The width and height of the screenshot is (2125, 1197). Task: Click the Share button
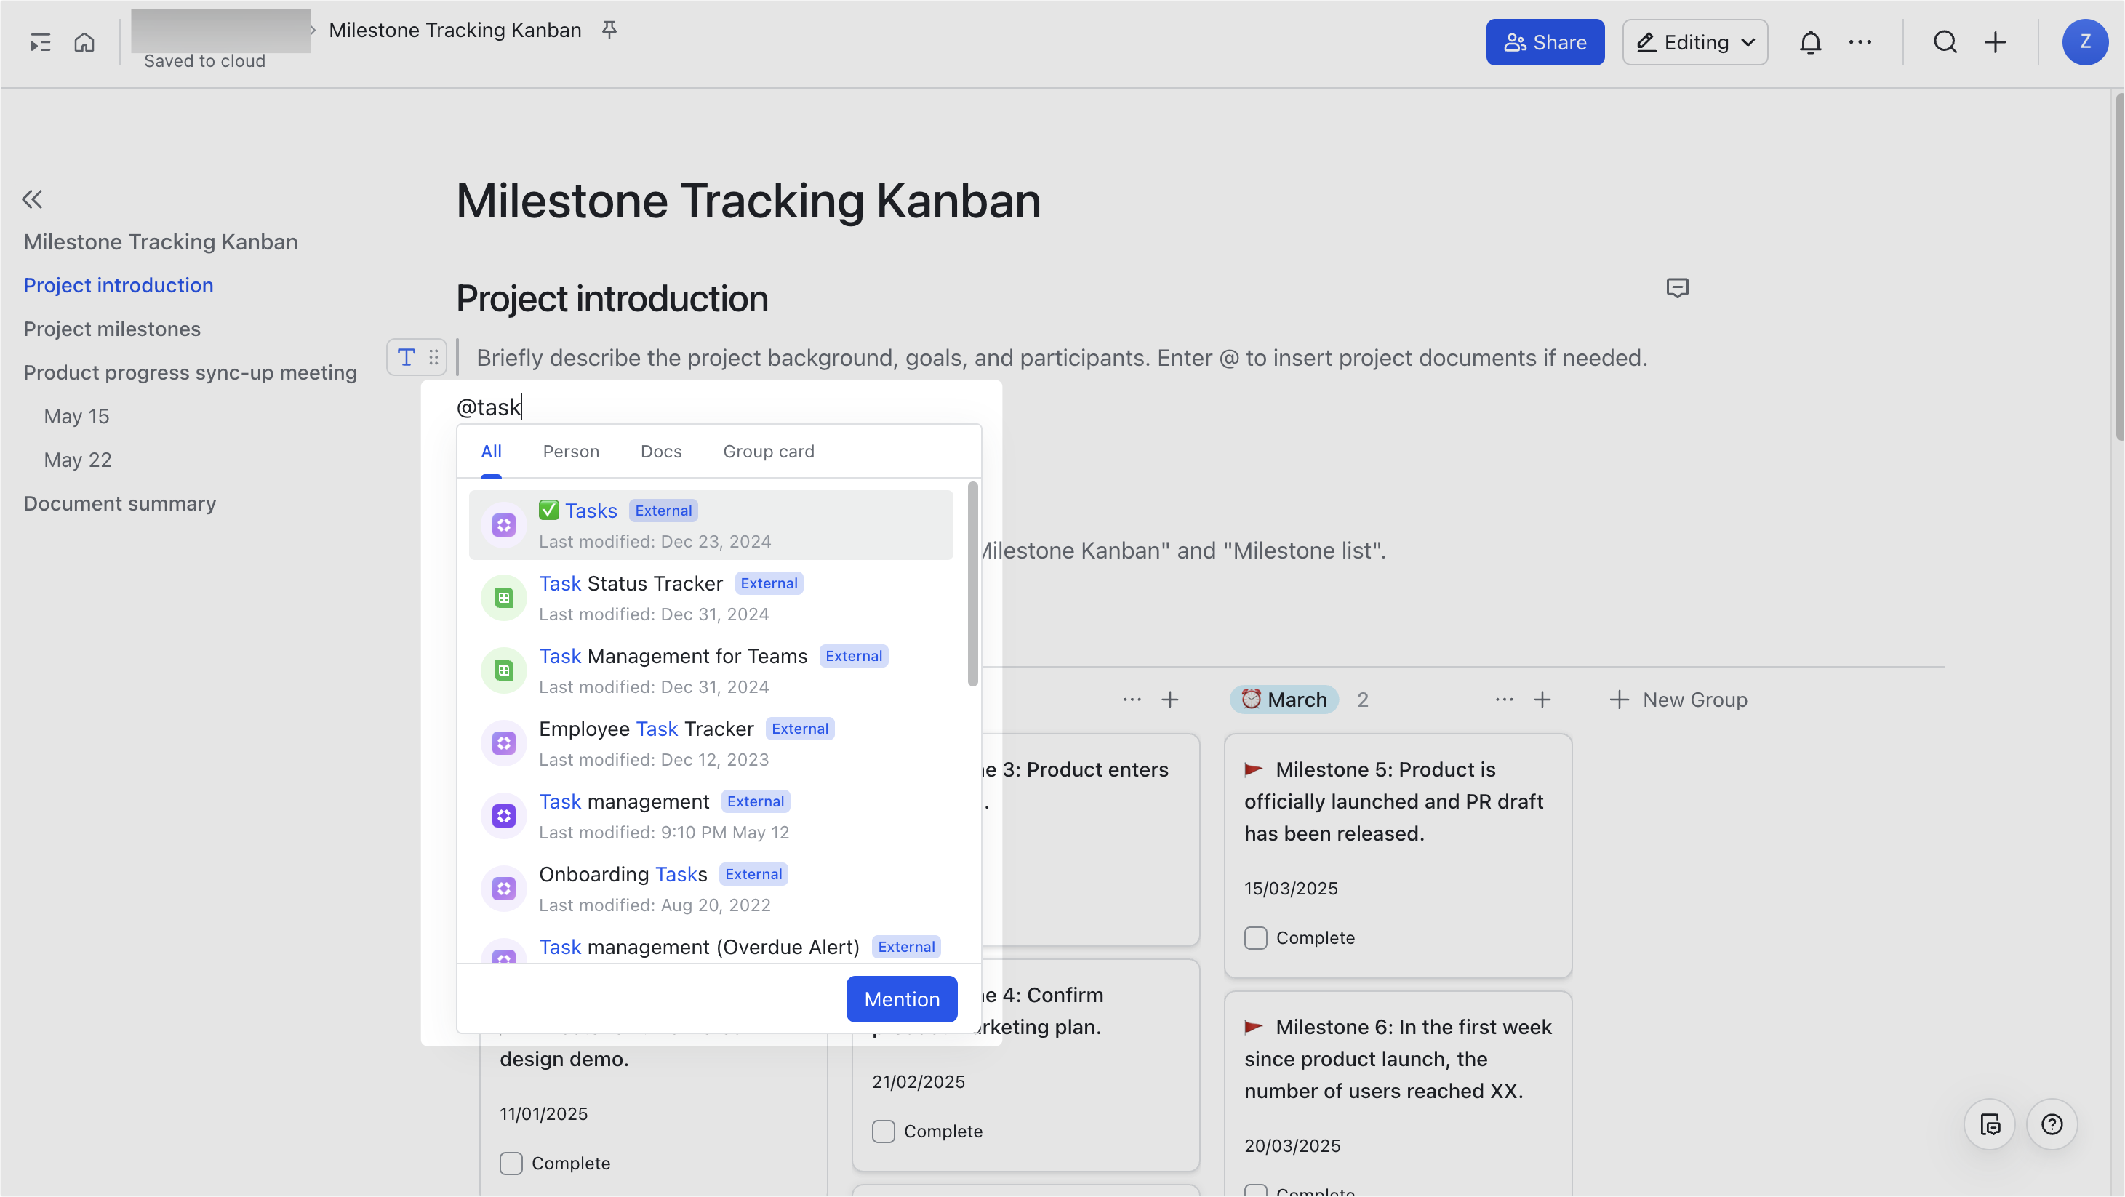[1545, 42]
